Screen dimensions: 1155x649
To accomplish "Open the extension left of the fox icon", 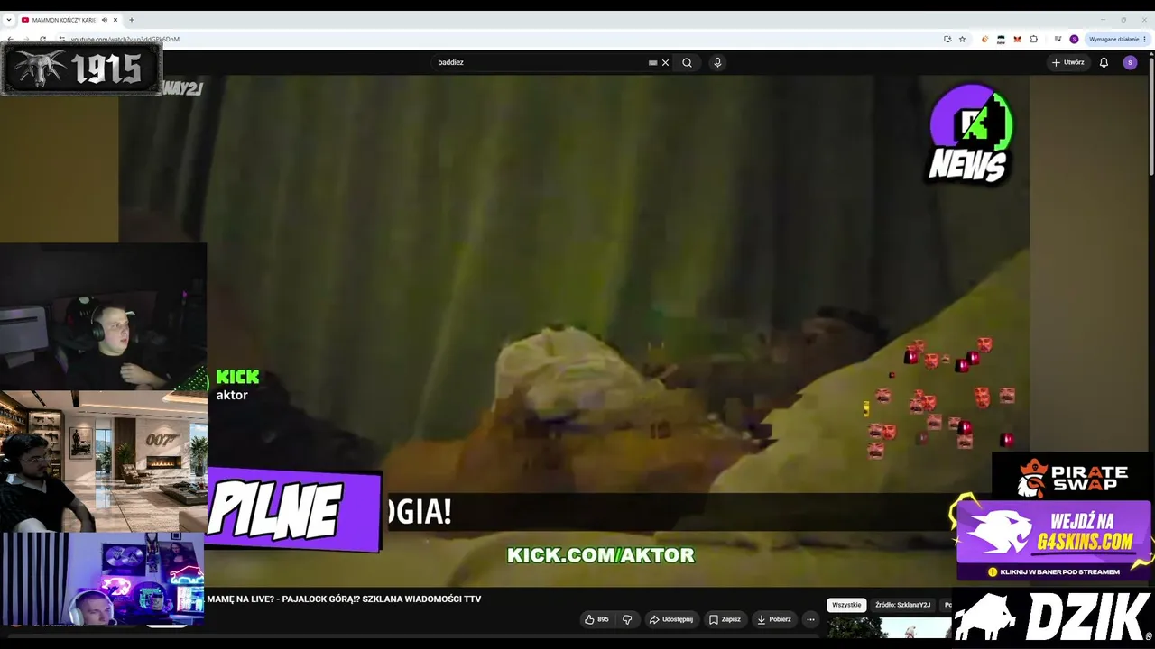I will click(x=1001, y=39).
